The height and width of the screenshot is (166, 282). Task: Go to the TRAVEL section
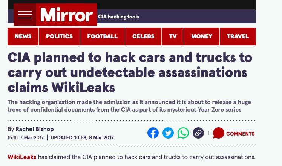click(238, 36)
